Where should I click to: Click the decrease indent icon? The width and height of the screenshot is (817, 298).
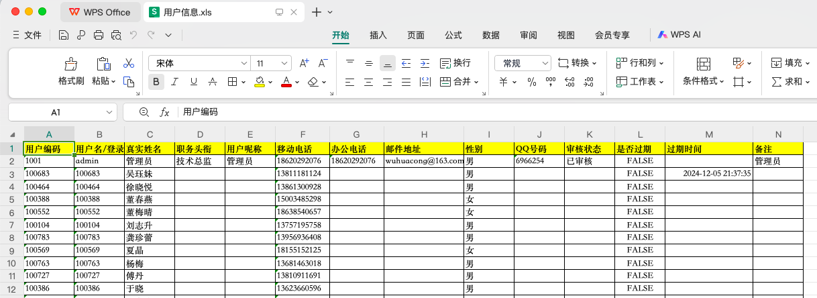(x=406, y=63)
